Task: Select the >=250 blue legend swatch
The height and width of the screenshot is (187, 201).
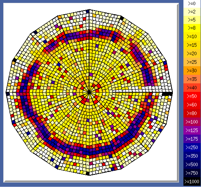Action: (x=192, y=148)
